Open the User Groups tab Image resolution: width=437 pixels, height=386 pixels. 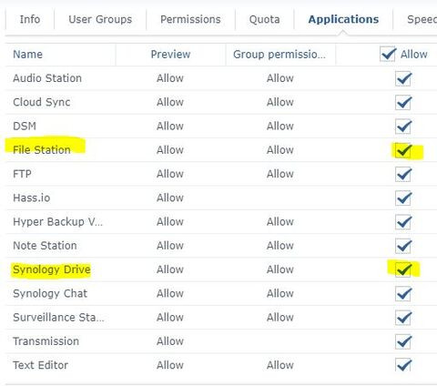pos(100,19)
